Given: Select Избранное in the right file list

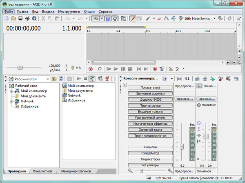Looking at the screenshot, I should [x=76, y=100].
